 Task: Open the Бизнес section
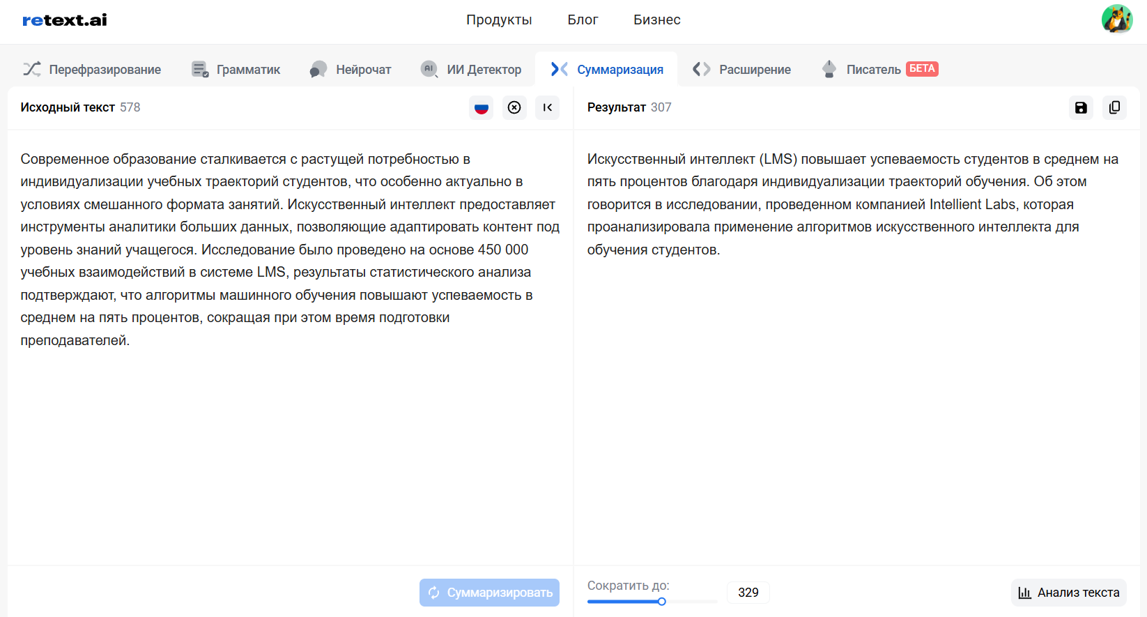(x=656, y=20)
